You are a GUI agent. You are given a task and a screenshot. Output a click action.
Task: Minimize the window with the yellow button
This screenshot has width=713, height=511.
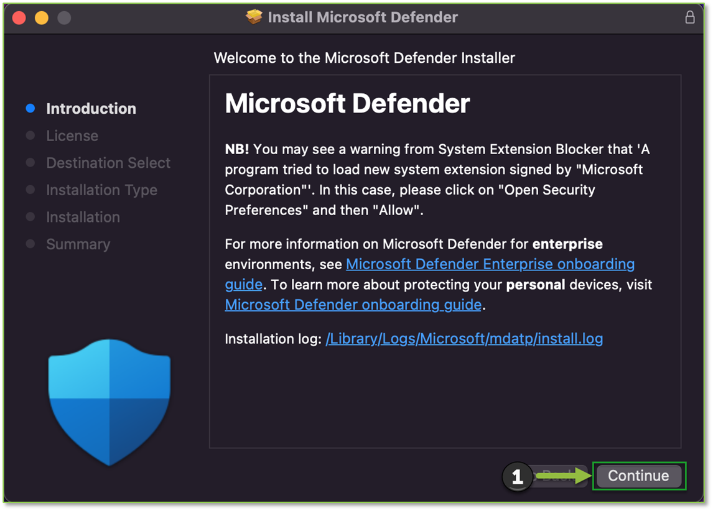[42, 18]
